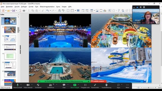The width and height of the screenshot is (162, 91).
Task: Click the Open folder icon
Action: tap(8, 11)
